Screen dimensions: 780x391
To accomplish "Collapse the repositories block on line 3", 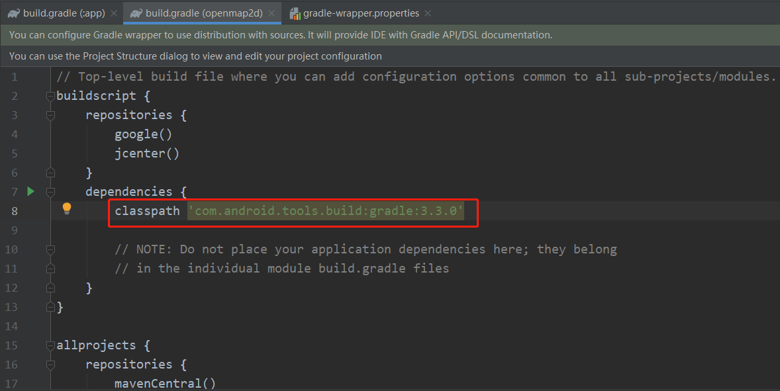I will [50, 115].
